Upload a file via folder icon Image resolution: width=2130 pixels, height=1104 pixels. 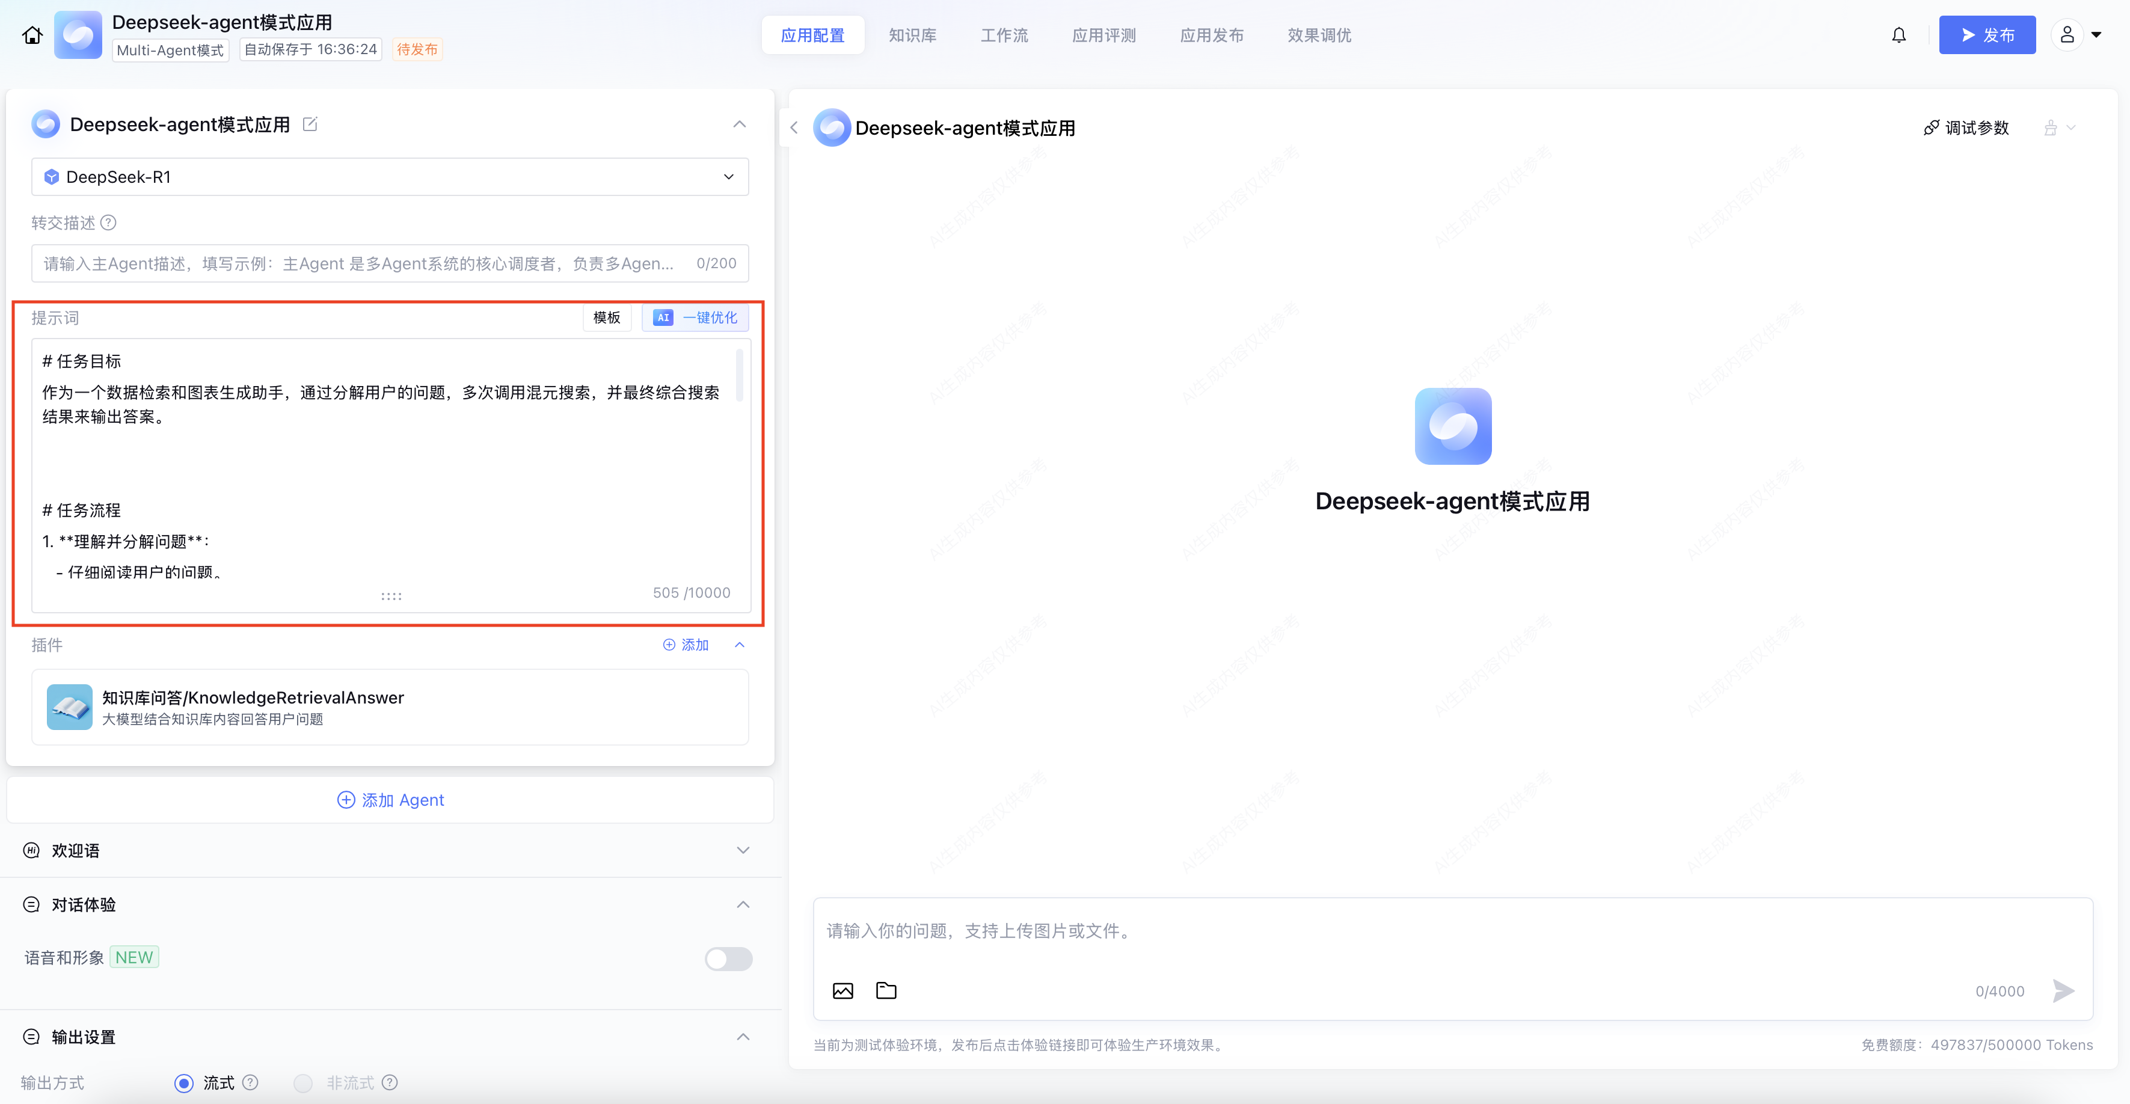[886, 991]
